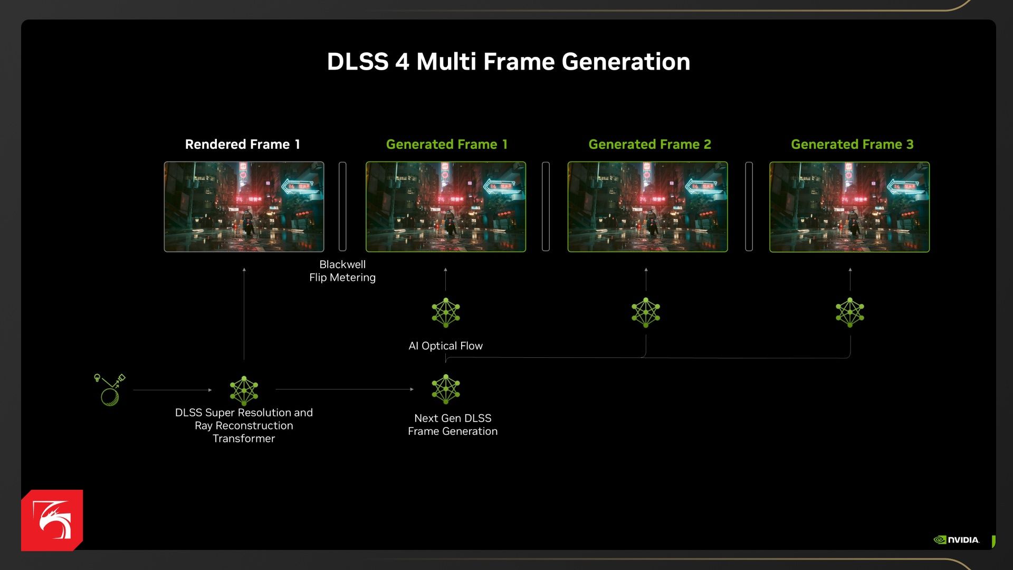The width and height of the screenshot is (1013, 570).
Task: Click the AI Optical Flow label
Action: [445, 346]
